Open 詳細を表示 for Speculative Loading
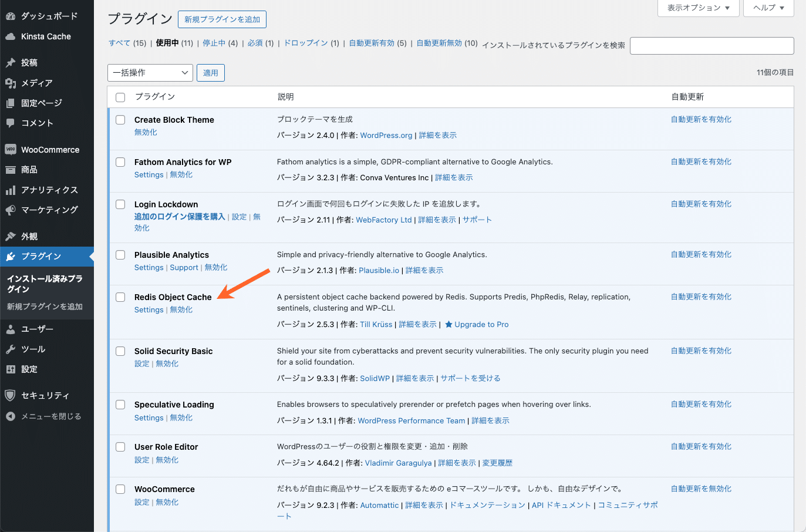806x532 pixels. point(490,420)
